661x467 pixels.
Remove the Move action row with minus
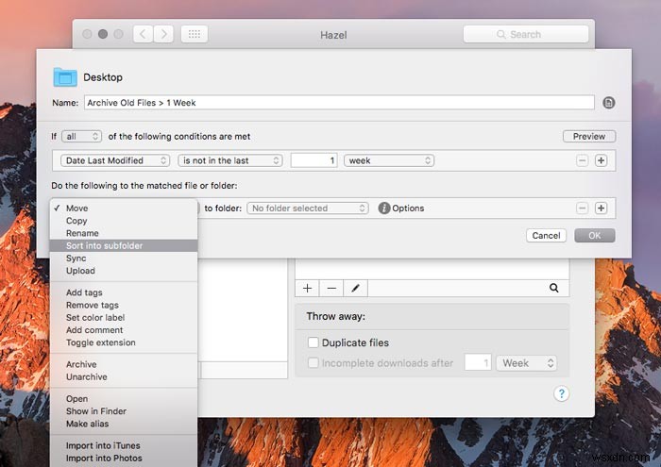coord(583,208)
